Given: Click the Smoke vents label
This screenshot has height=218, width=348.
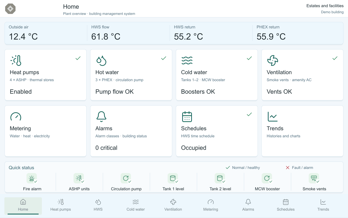Looking at the screenshot, I should coord(314,189).
